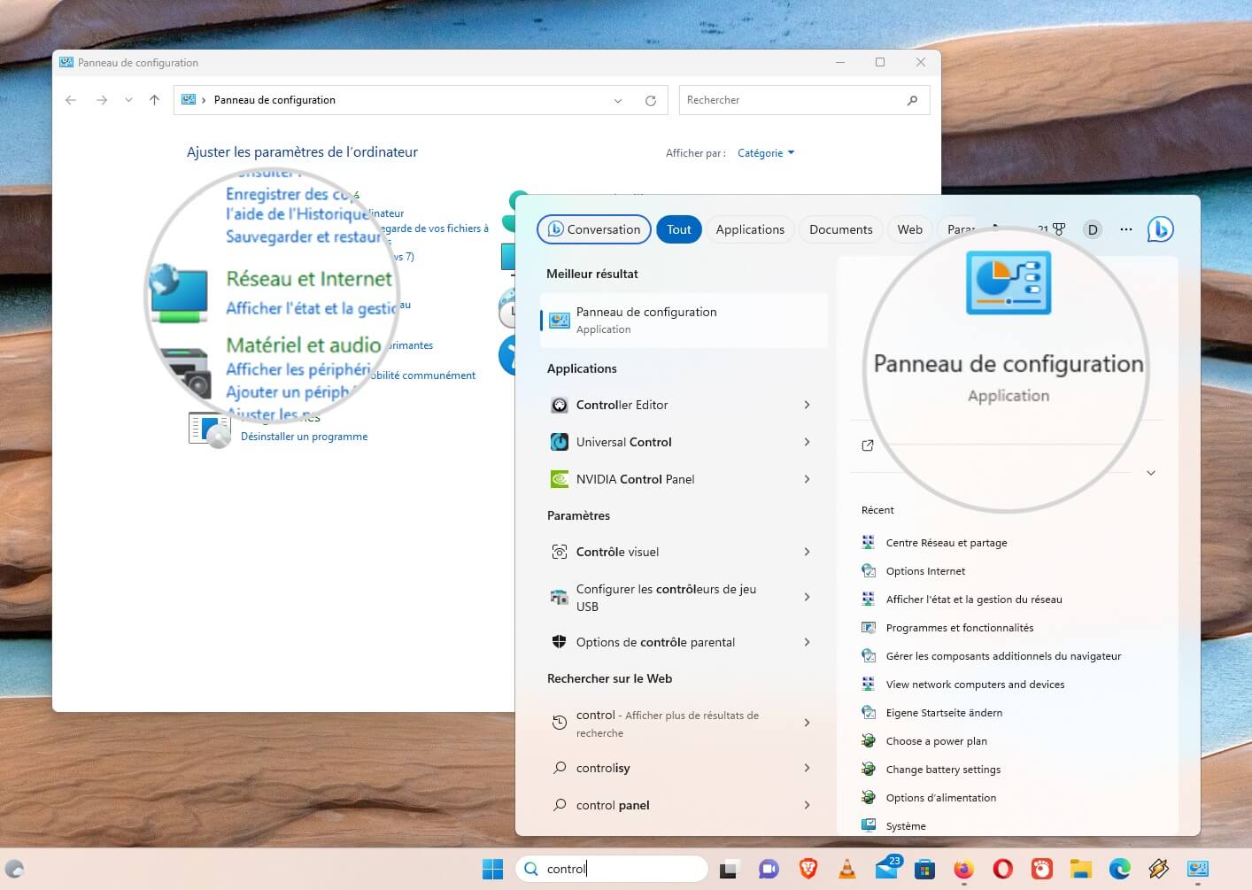Click the Options Internet recent icon
The width and height of the screenshot is (1252, 890).
tap(869, 570)
